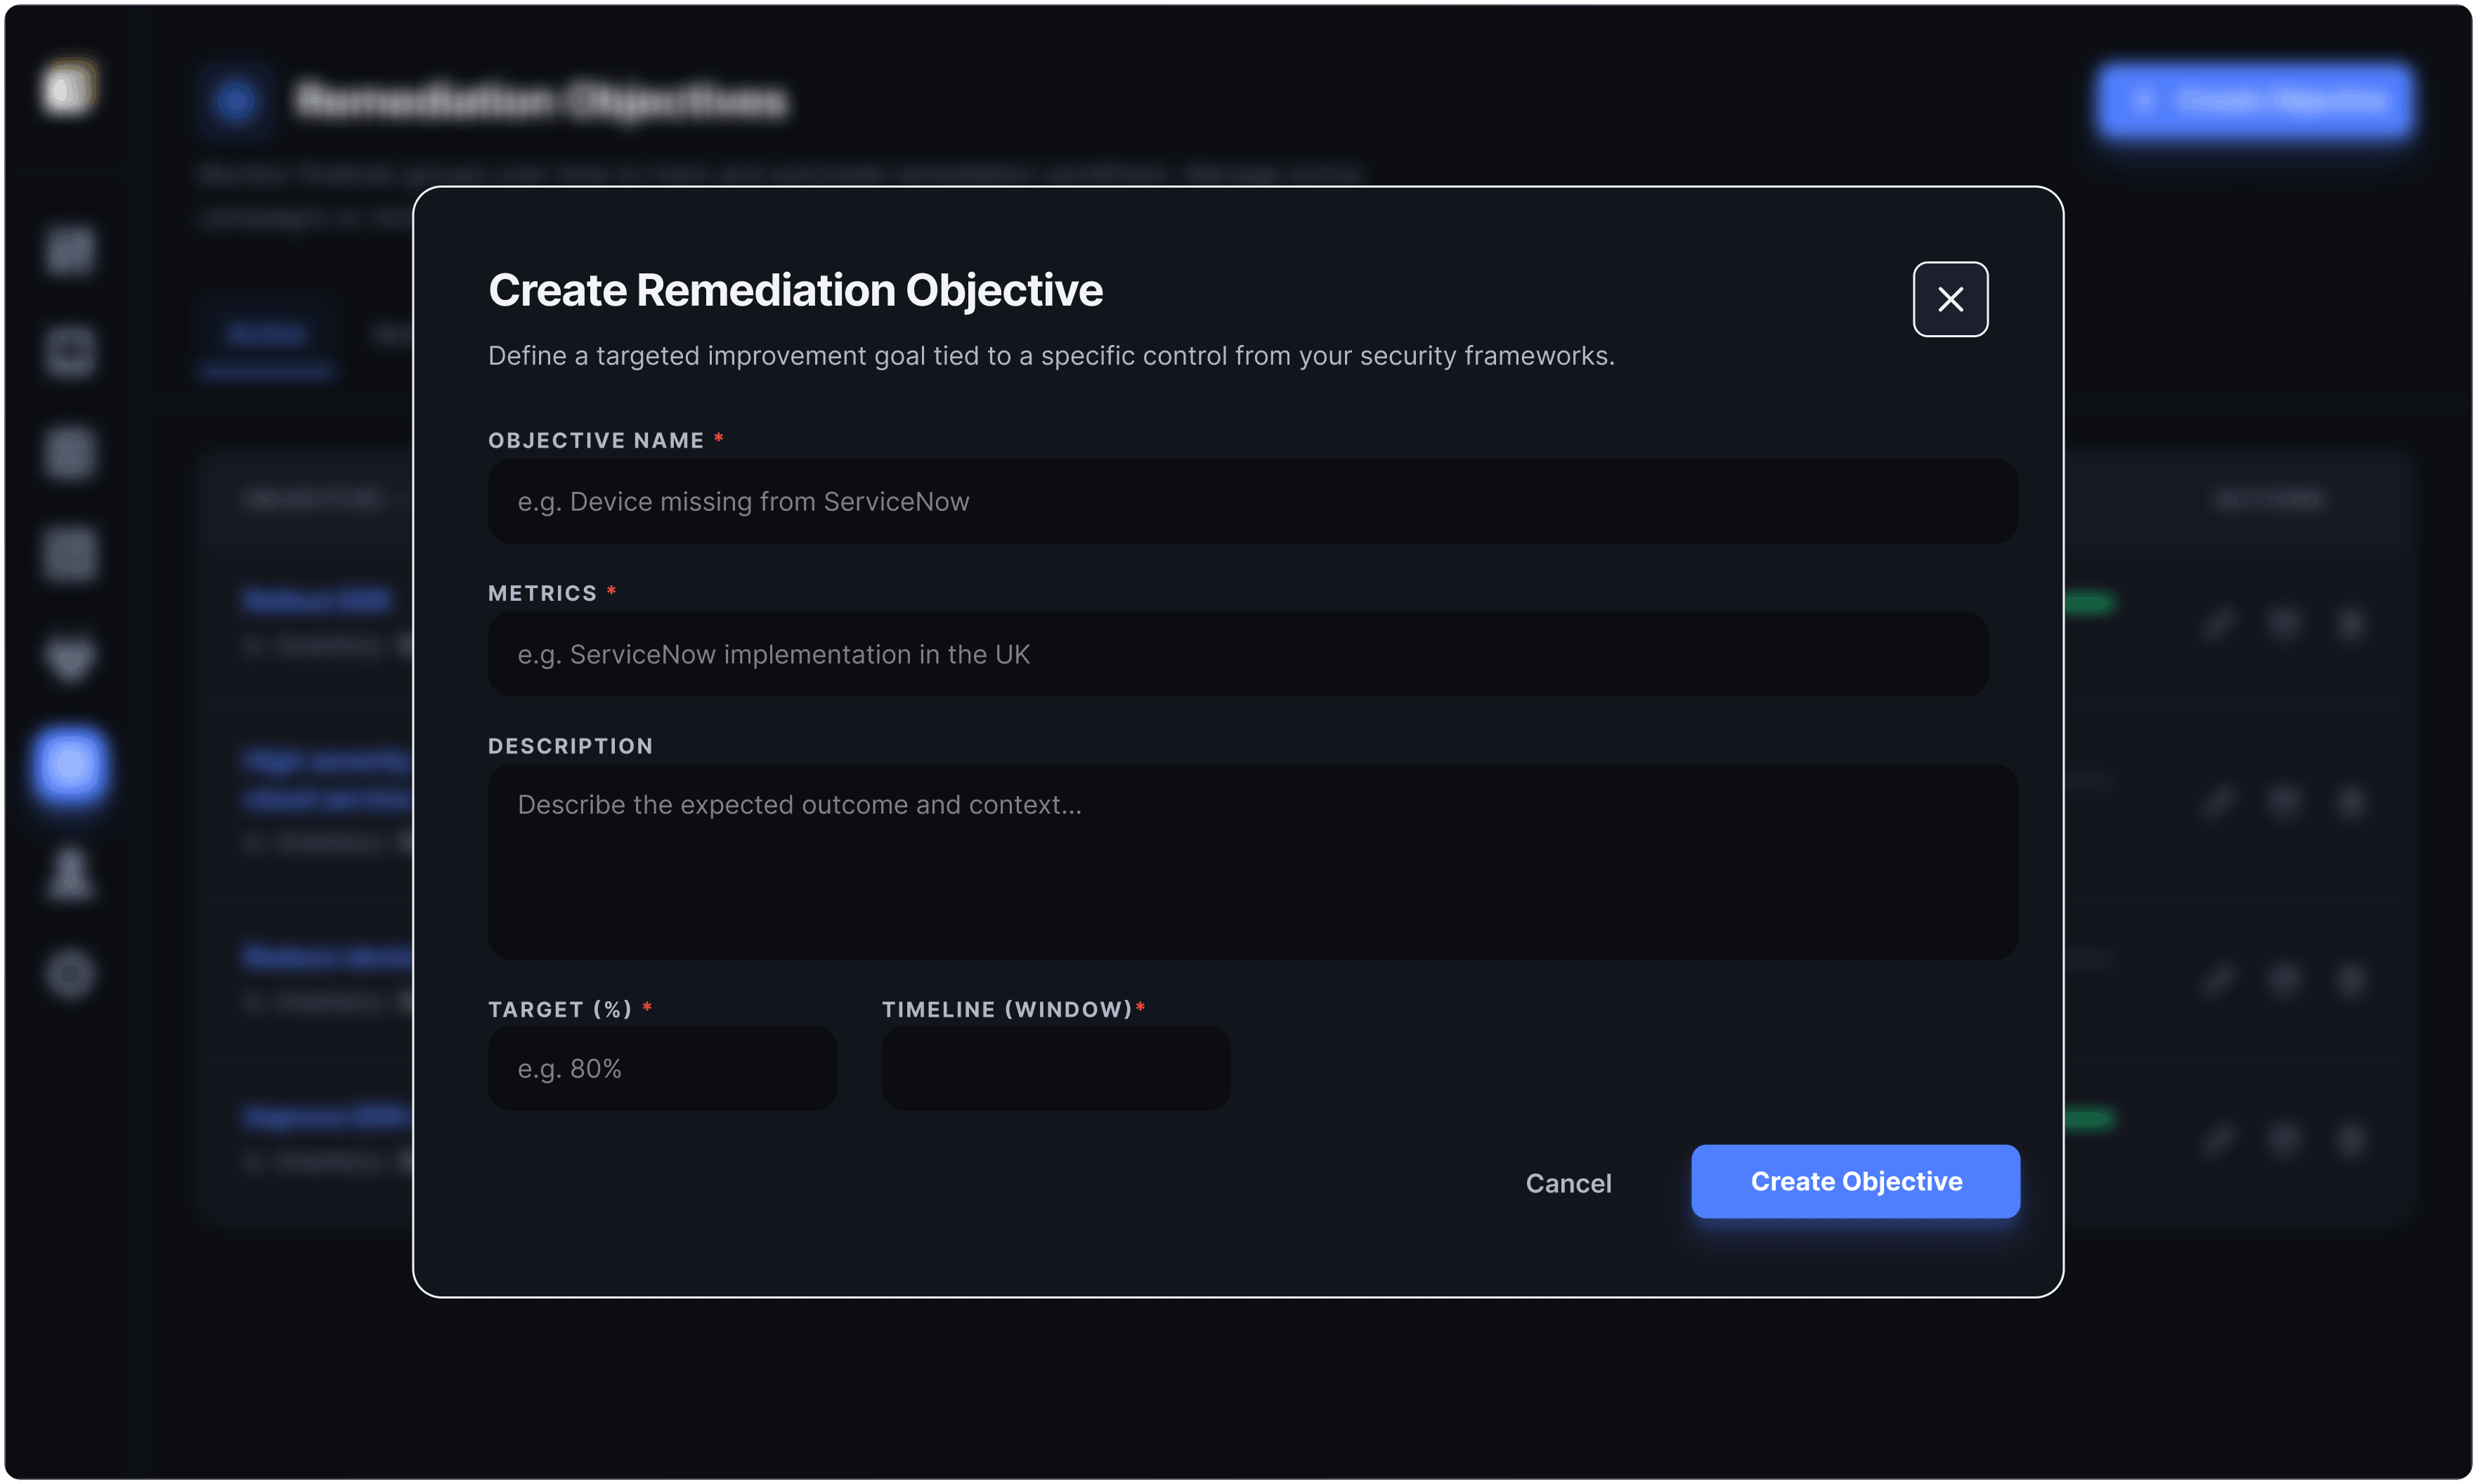
Task: Open the user profile icon in the blurred sidebar
Action: pyautogui.click(x=70, y=873)
